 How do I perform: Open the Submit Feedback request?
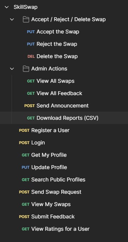tap(64, 217)
